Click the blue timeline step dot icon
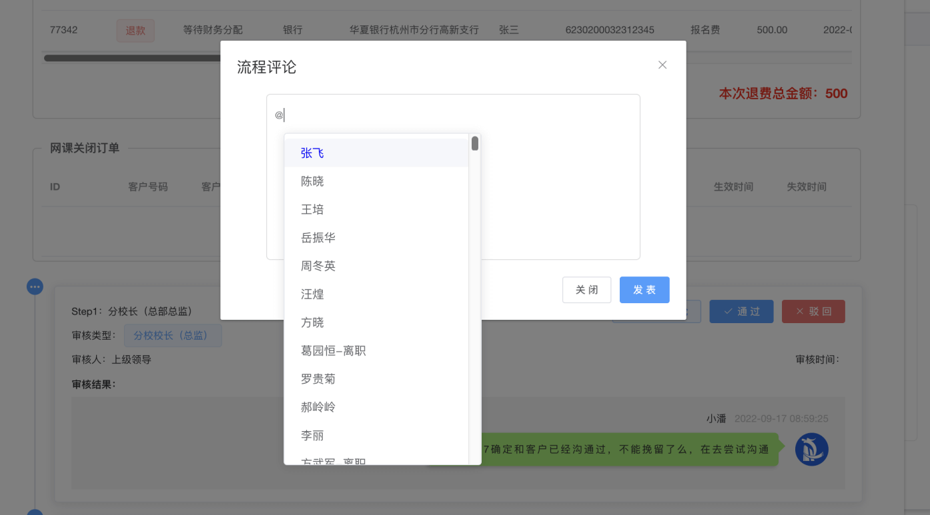This screenshot has width=930, height=515. pyautogui.click(x=35, y=286)
